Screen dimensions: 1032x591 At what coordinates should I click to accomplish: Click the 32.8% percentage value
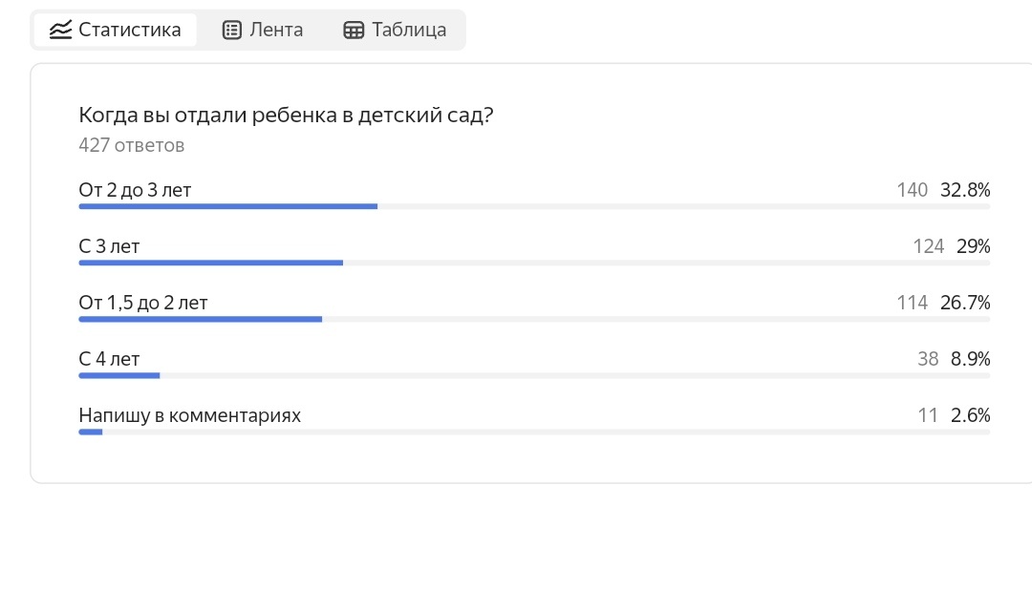point(965,190)
